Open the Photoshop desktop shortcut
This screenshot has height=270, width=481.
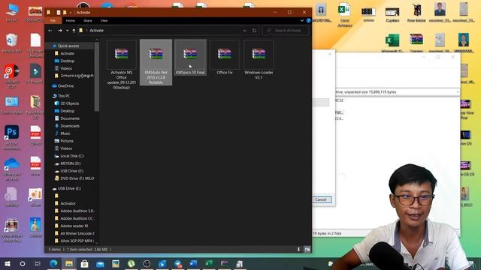[12, 138]
